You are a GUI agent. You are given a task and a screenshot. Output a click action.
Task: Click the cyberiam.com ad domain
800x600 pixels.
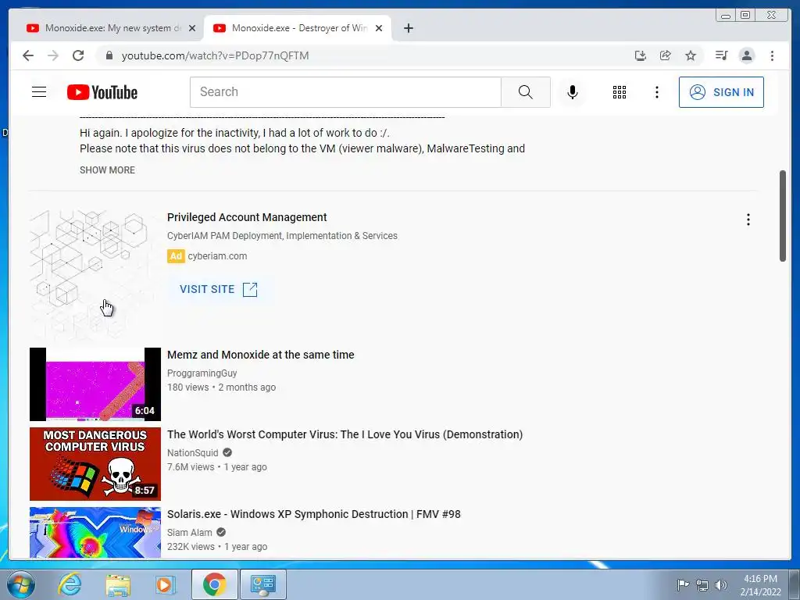[x=217, y=256]
